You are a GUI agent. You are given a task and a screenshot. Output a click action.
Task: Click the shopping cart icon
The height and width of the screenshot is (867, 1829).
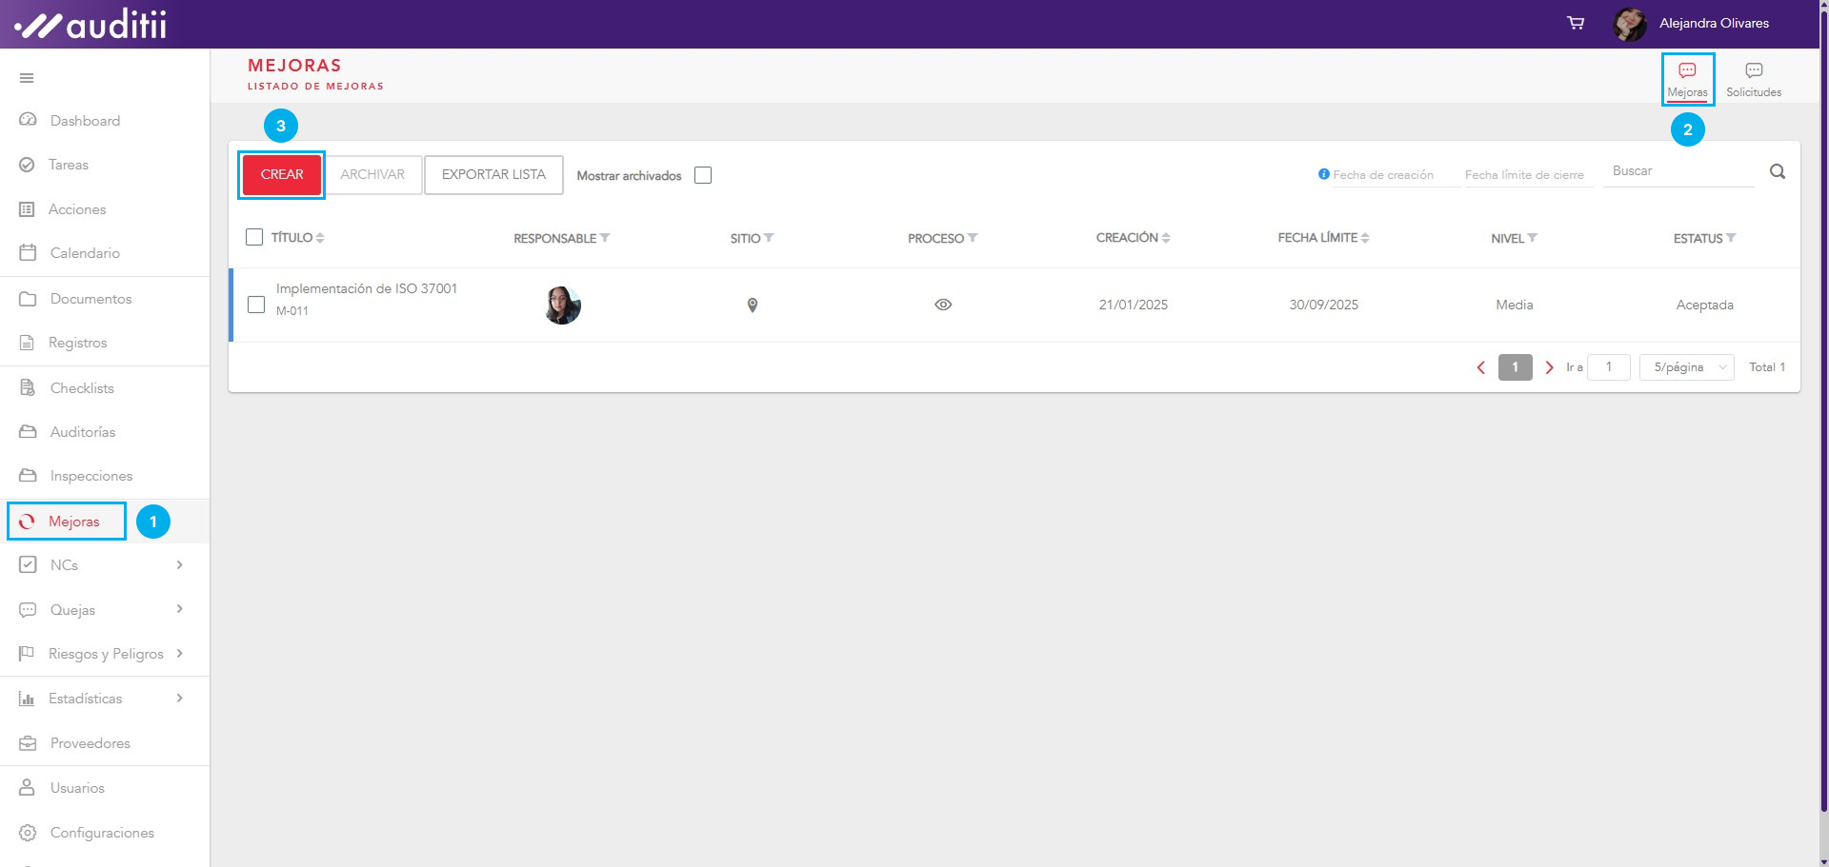1576,23
